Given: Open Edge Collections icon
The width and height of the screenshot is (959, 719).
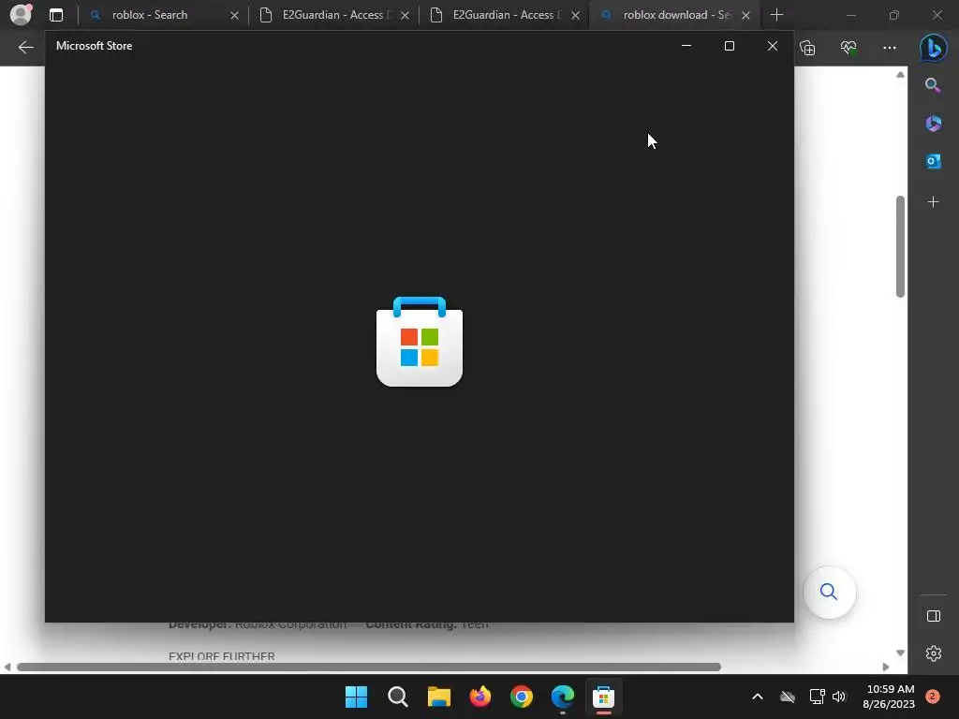Looking at the screenshot, I should coord(807,48).
